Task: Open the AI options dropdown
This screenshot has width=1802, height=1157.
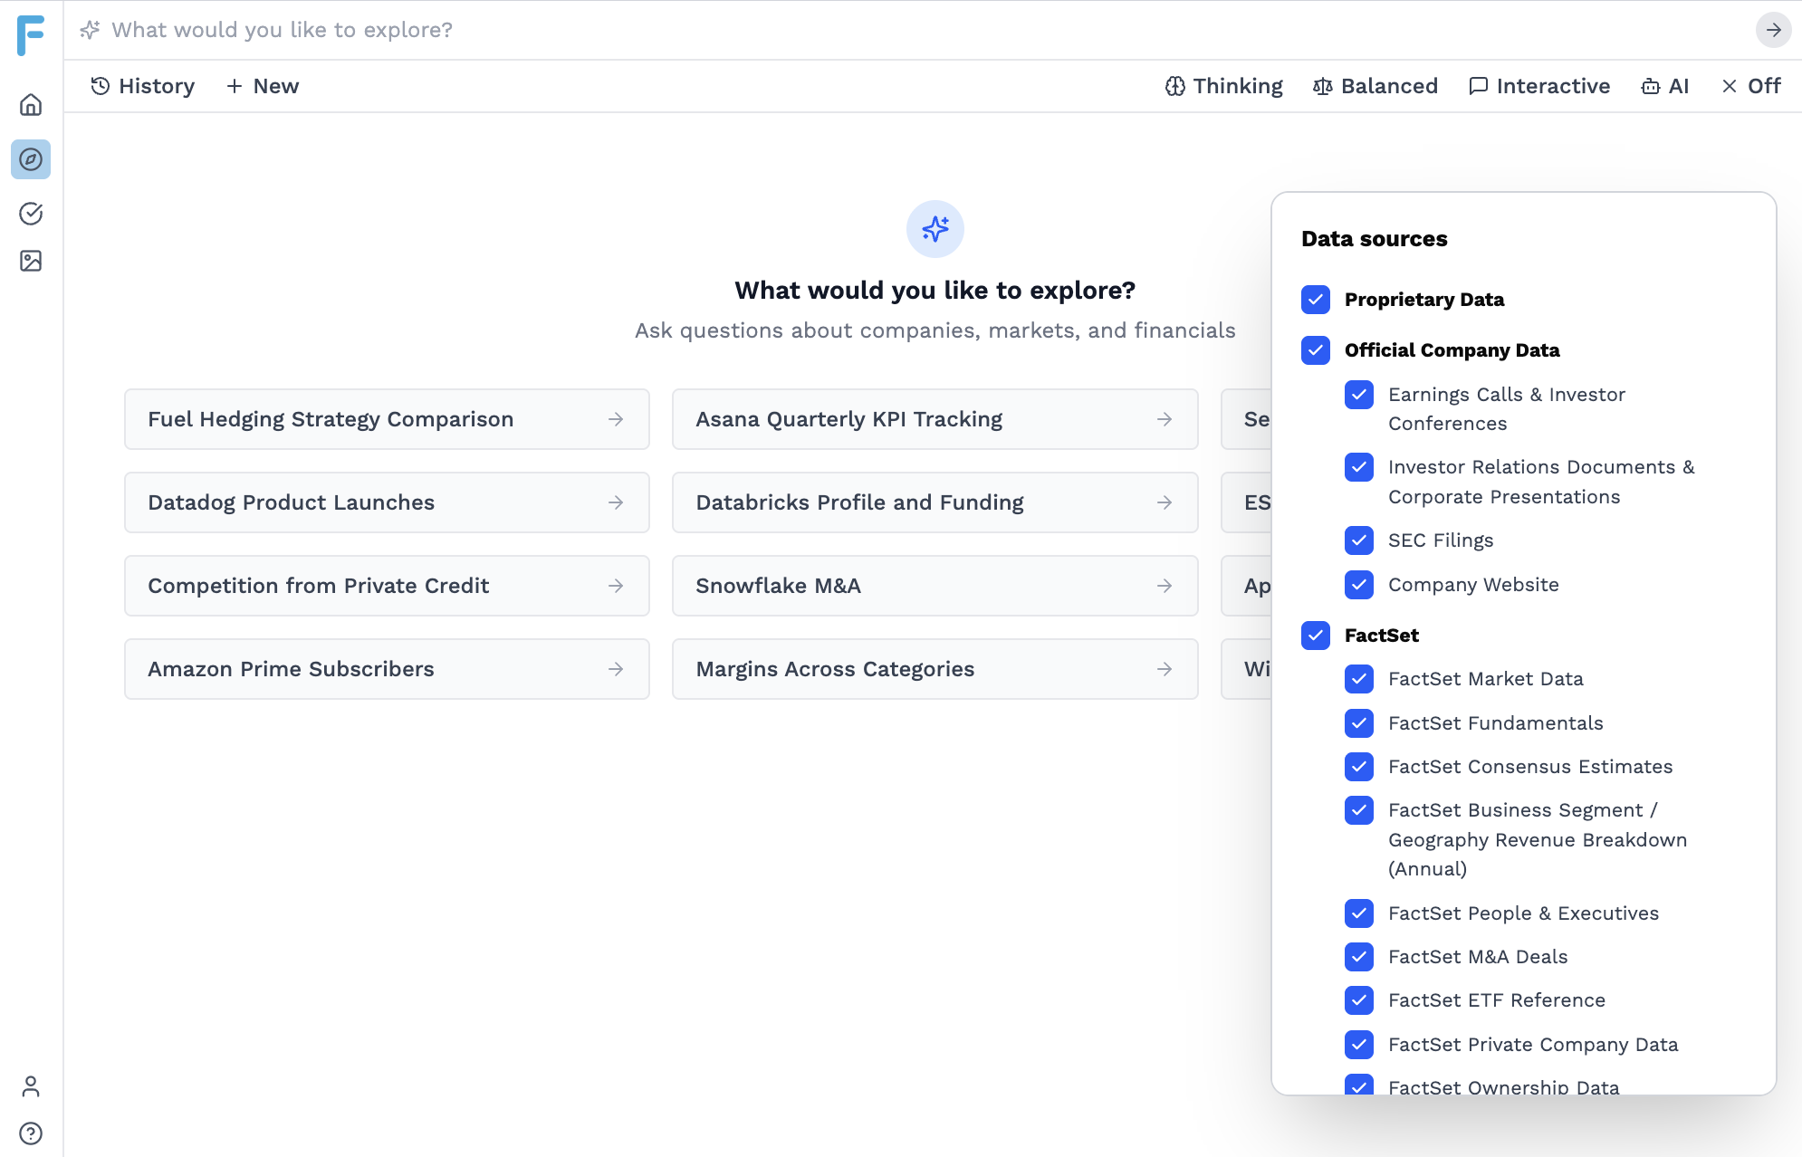Action: point(1665,86)
